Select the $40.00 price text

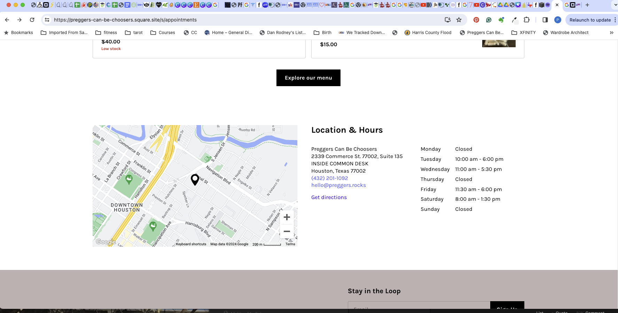point(111,42)
